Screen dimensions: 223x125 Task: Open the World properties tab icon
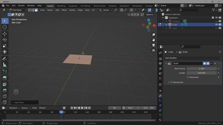coord(160,78)
